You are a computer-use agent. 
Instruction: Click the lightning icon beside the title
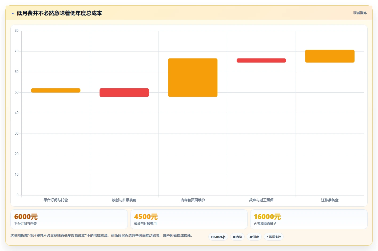point(13,13)
